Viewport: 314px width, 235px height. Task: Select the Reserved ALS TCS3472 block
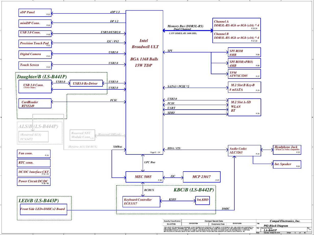(x=33, y=137)
